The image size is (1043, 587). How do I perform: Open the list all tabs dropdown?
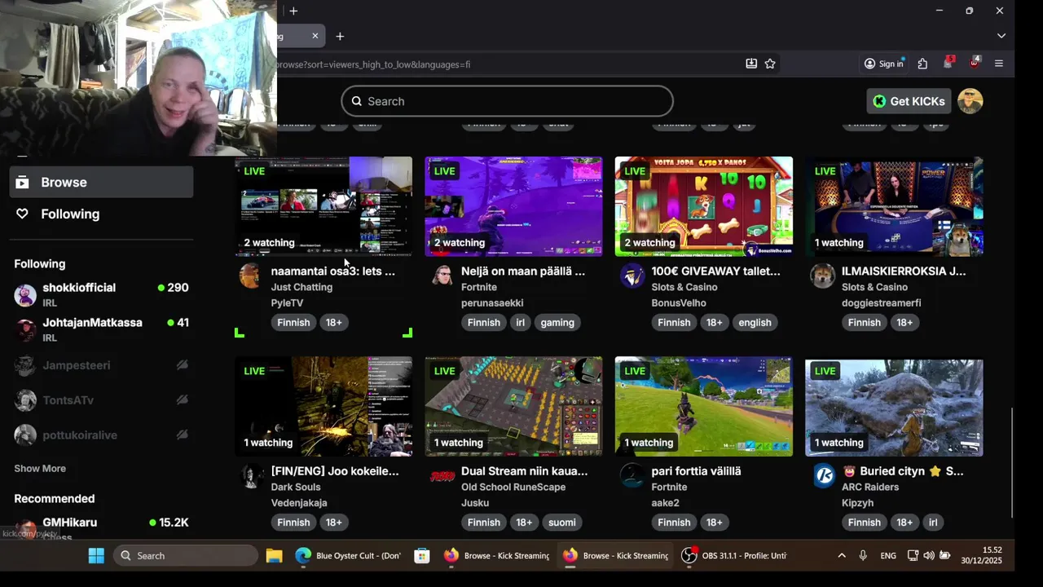1001,36
